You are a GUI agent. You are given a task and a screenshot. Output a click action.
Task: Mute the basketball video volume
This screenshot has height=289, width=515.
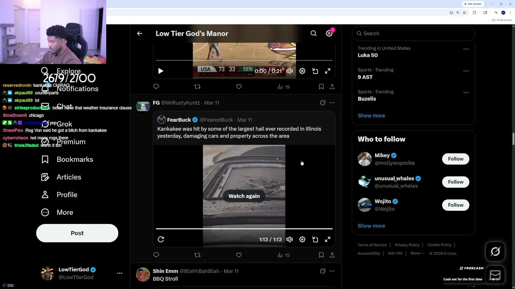[290, 71]
